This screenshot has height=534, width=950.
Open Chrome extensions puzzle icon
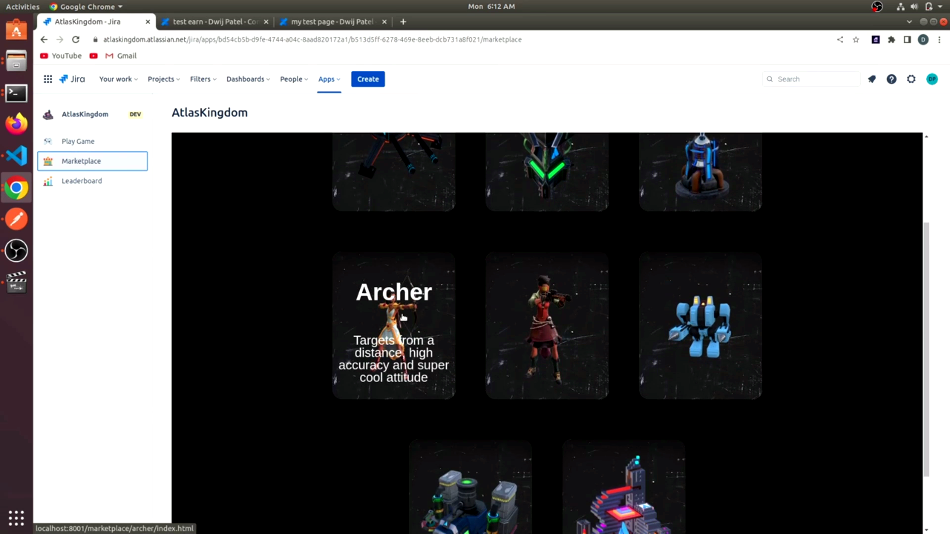tap(891, 40)
